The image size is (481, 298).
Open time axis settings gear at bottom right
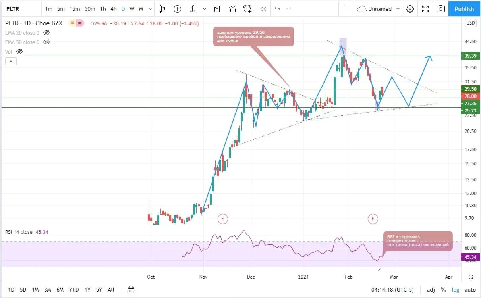[471, 277]
